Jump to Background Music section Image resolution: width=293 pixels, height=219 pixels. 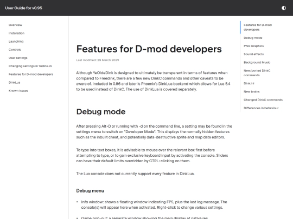click(x=257, y=62)
